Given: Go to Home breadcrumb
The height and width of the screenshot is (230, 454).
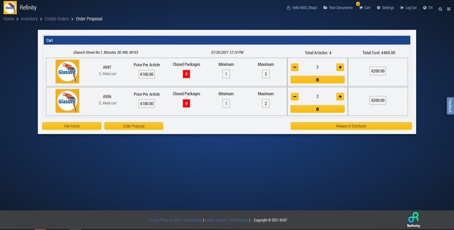Looking at the screenshot, I should (x=9, y=19).
